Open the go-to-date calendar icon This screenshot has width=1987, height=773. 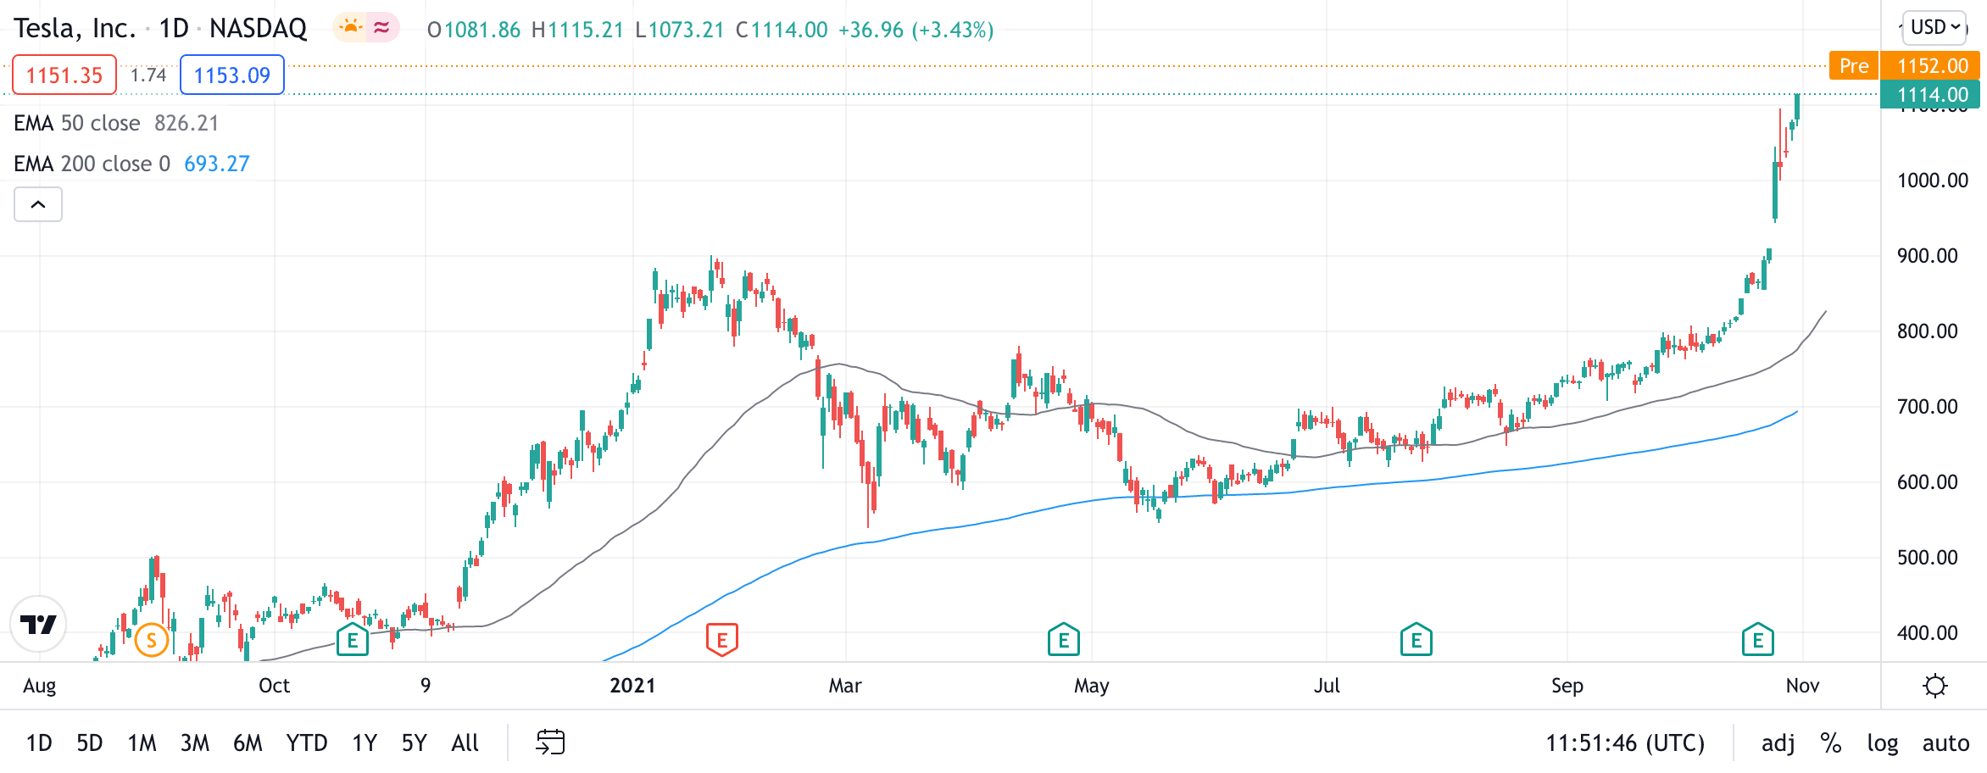tap(550, 742)
